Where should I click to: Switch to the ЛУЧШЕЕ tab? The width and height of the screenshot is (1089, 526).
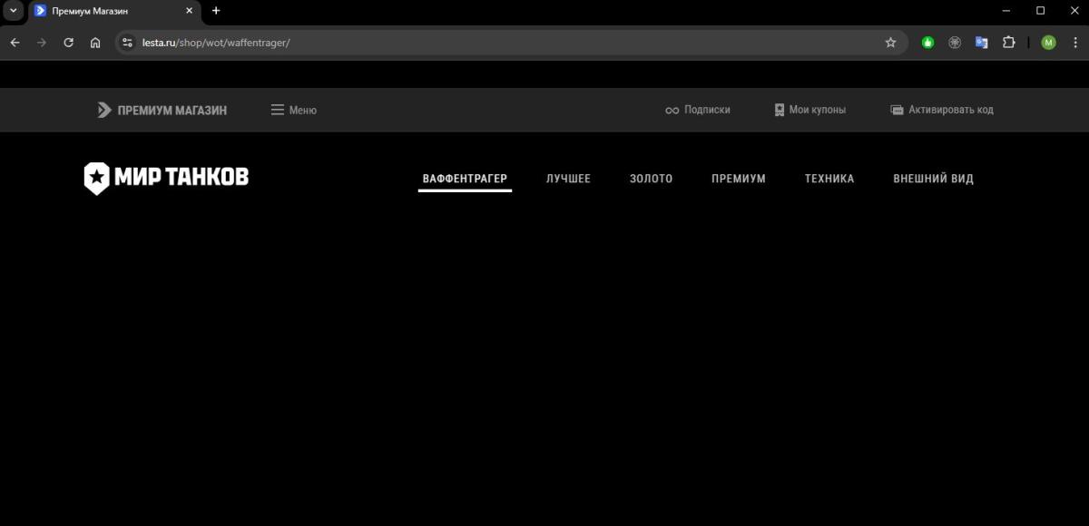point(568,179)
